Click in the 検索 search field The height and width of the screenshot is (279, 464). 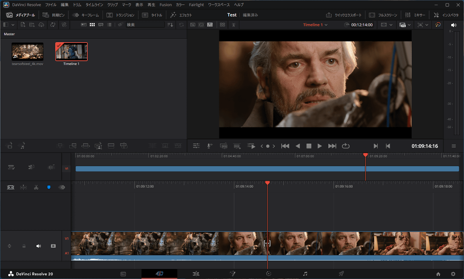click(x=145, y=24)
